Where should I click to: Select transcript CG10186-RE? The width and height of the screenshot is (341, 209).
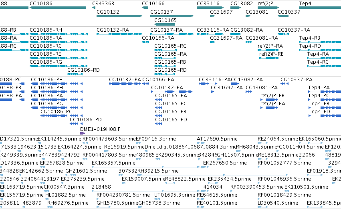coord(46,54)
